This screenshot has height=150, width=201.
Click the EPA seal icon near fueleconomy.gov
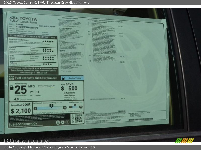click(x=58, y=122)
